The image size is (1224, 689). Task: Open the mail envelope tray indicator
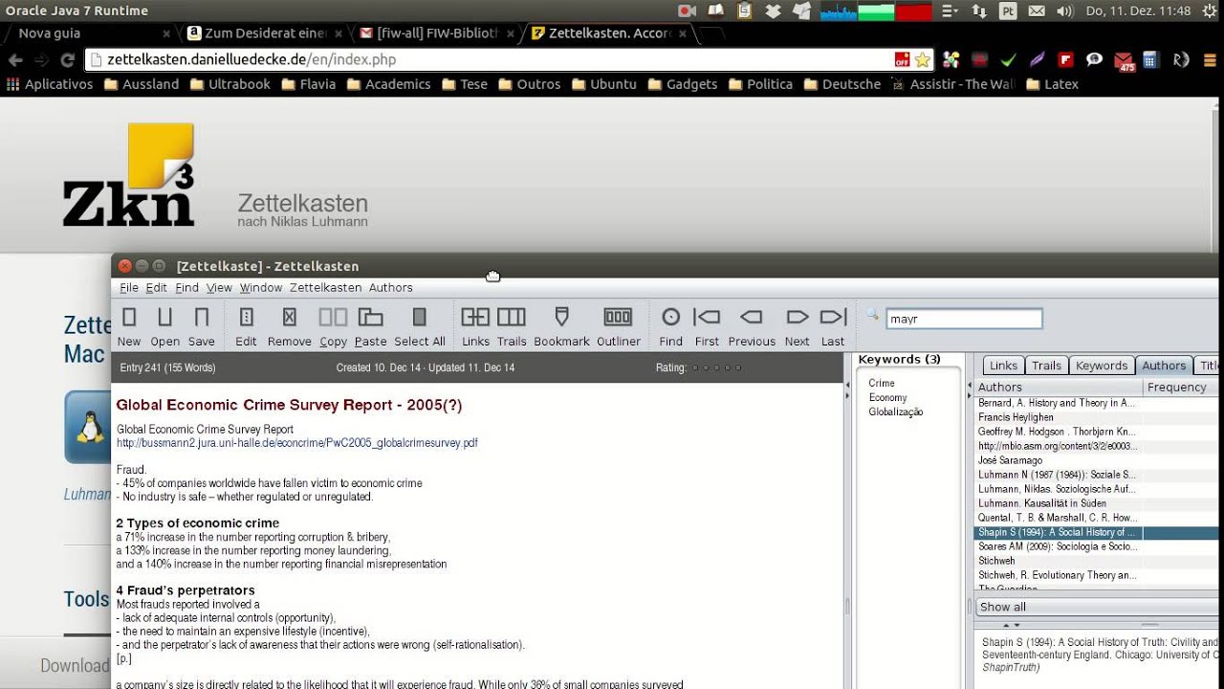click(1037, 11)
